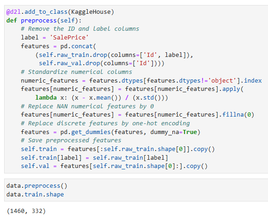Click the self.raw_train.drop(columns=['Id', label]) line

114,55
